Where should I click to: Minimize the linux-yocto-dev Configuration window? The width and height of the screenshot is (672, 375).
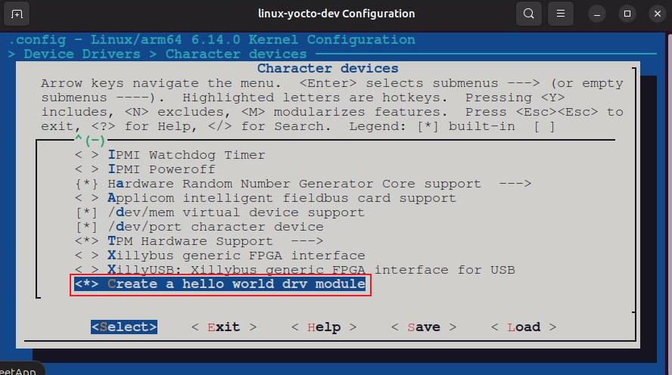(x=596, y=14)
